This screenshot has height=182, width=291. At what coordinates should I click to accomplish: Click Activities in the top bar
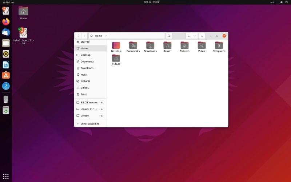click(8, 2)
